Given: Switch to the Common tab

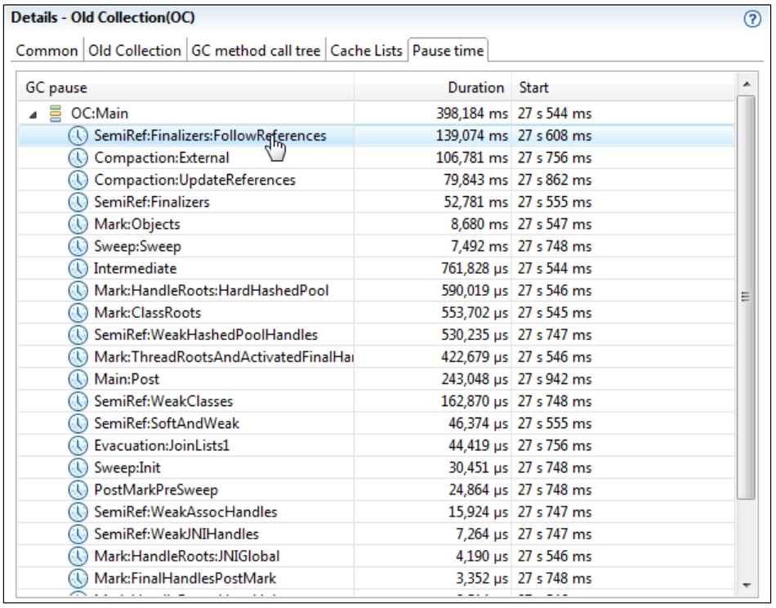Looking at the screenshot, I should [47, 51].
